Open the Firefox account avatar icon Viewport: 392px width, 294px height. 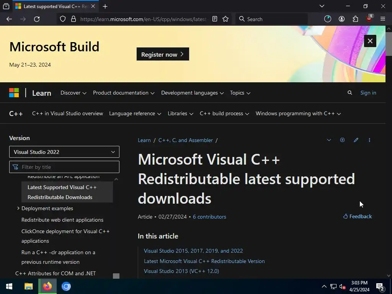coord(341,19)
